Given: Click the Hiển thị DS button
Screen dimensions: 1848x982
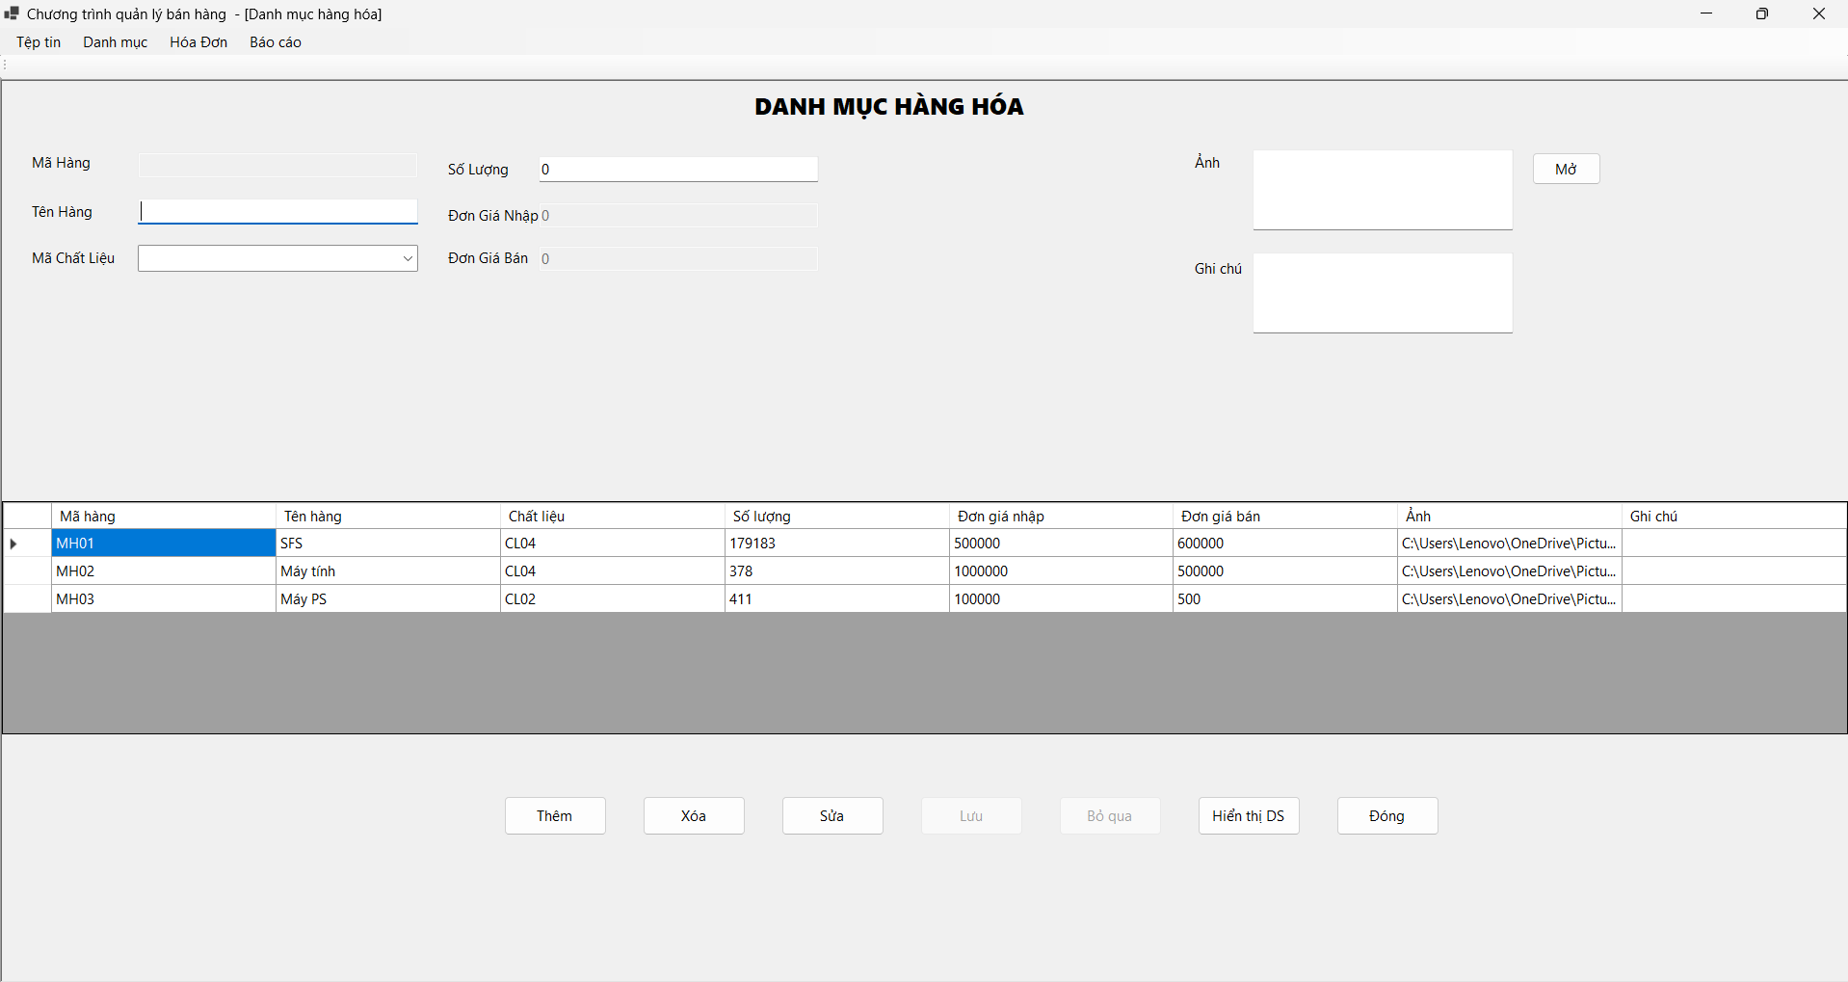Looking at the screenshot, I should tap(1248, 815).
